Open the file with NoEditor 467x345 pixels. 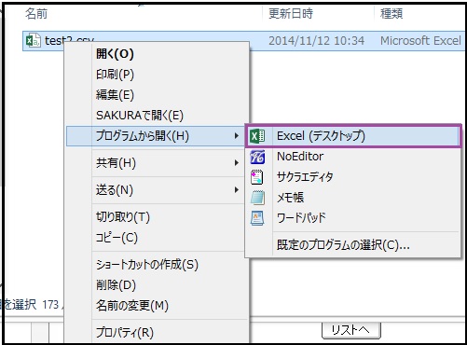tap(353, 157)
